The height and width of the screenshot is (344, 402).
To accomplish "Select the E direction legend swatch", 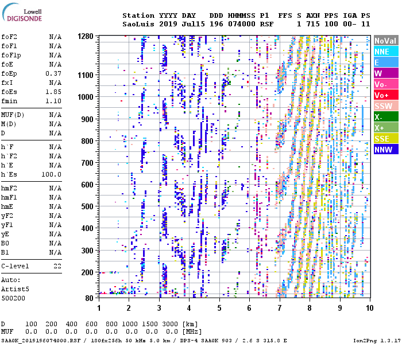I will tap(386, 62).
